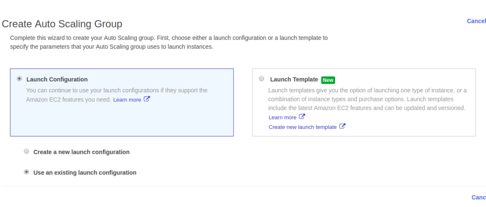Click the 'Launch Template' title label

point(294,80)
